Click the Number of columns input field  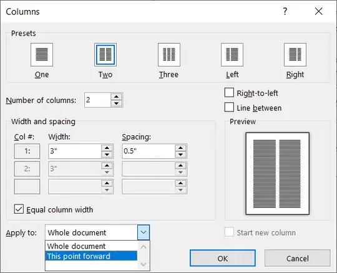[97, 100]
